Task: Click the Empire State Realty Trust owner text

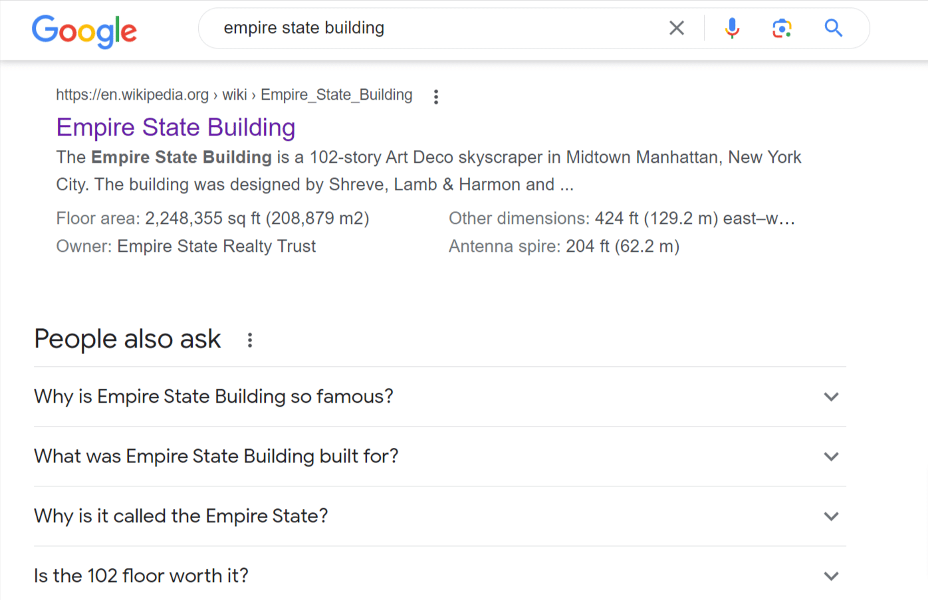Action: click(216, 247)
